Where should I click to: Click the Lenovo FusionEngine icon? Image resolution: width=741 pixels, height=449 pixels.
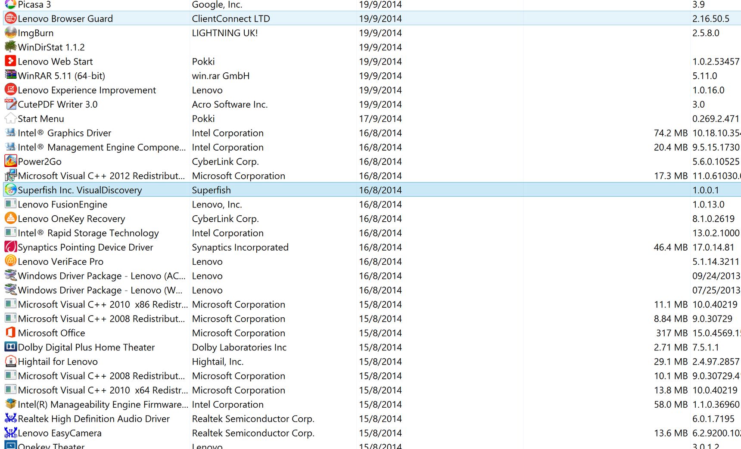click(10, 204)
